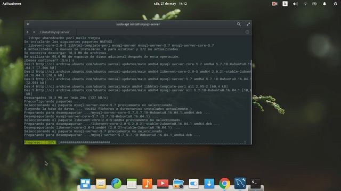Click the Terminal icon in the dock
341x191 pixels.
point(256,184)
